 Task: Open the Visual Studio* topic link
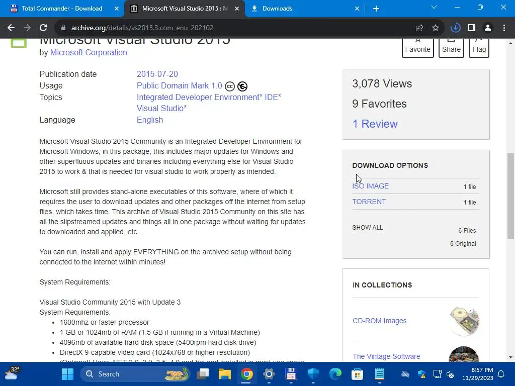161,109
